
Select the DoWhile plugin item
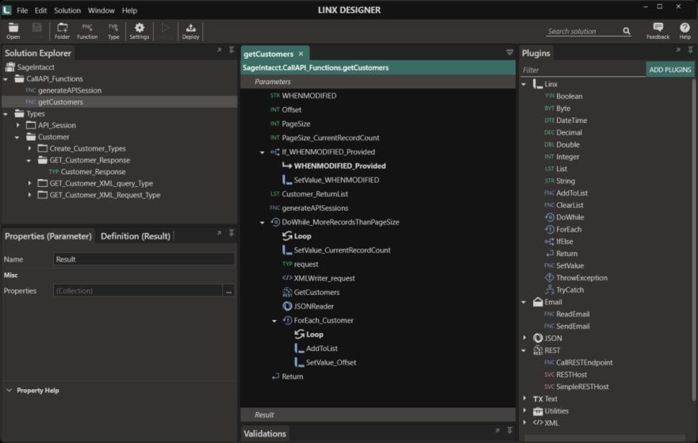564,217
